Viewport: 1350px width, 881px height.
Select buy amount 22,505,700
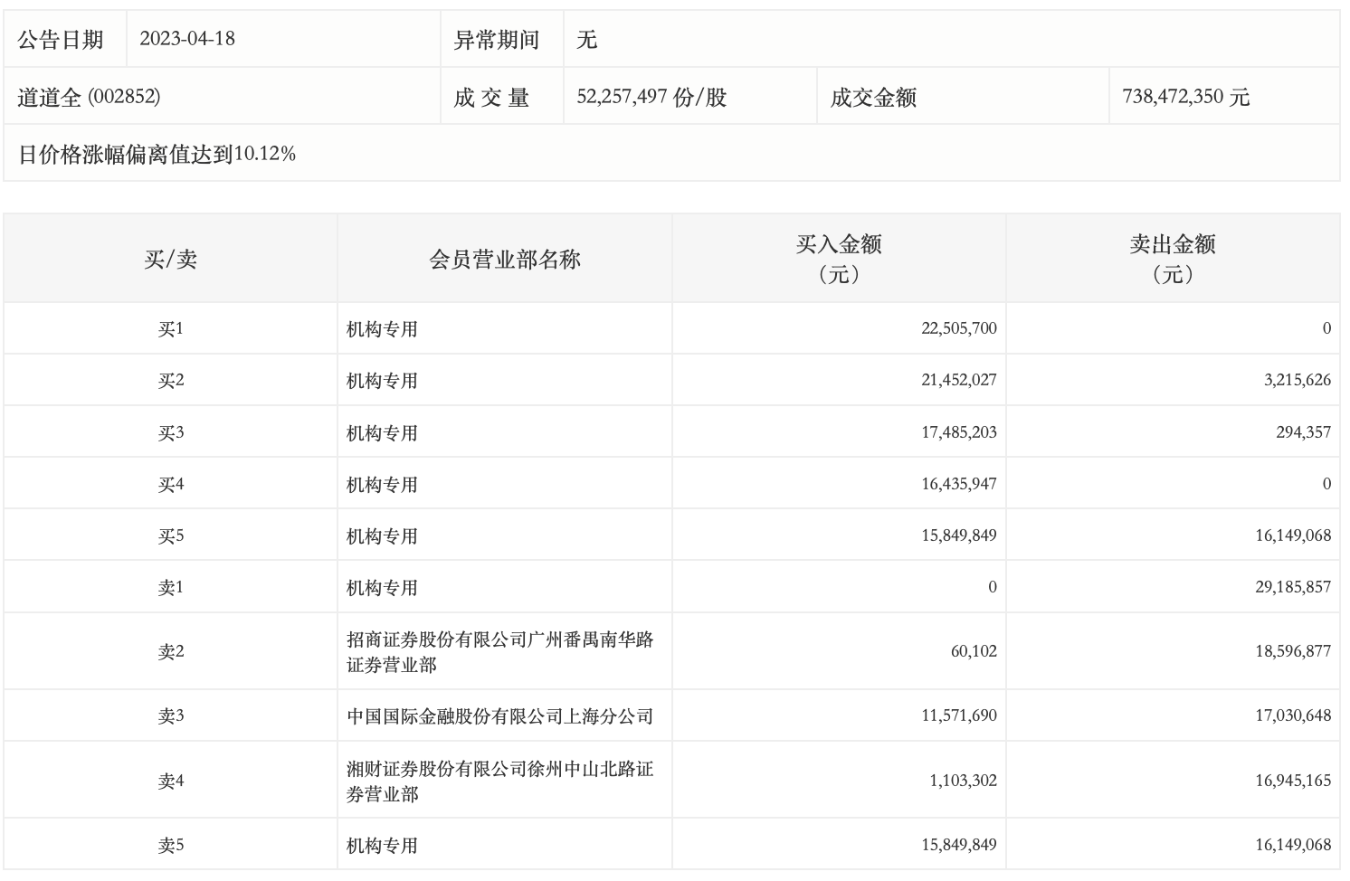[959, 328]
